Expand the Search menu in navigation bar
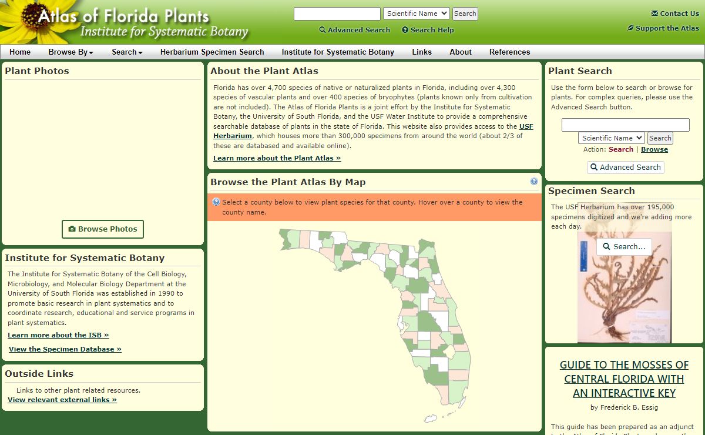 (x=127, y=52)
